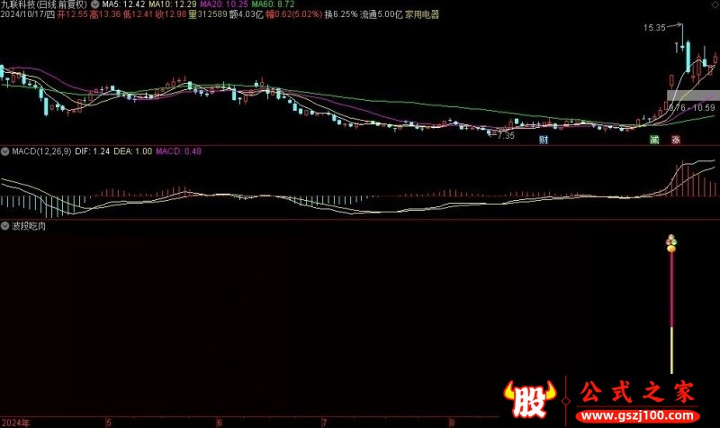720x428 pixels.
Task: Click the change 幅0.62(5.02%)
Action: (x=294, y=14)
